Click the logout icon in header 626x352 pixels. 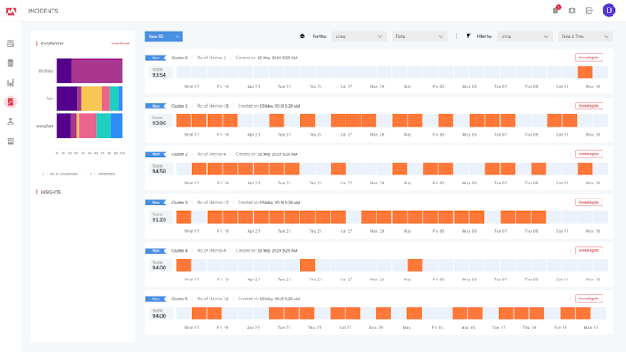pos(589,10)
